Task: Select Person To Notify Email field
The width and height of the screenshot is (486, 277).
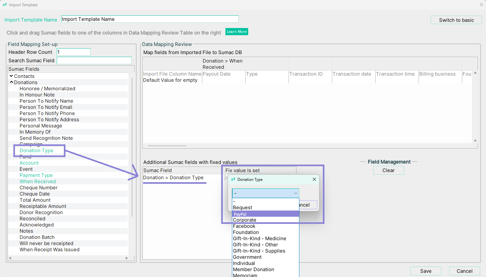Action: click(46, 107)
